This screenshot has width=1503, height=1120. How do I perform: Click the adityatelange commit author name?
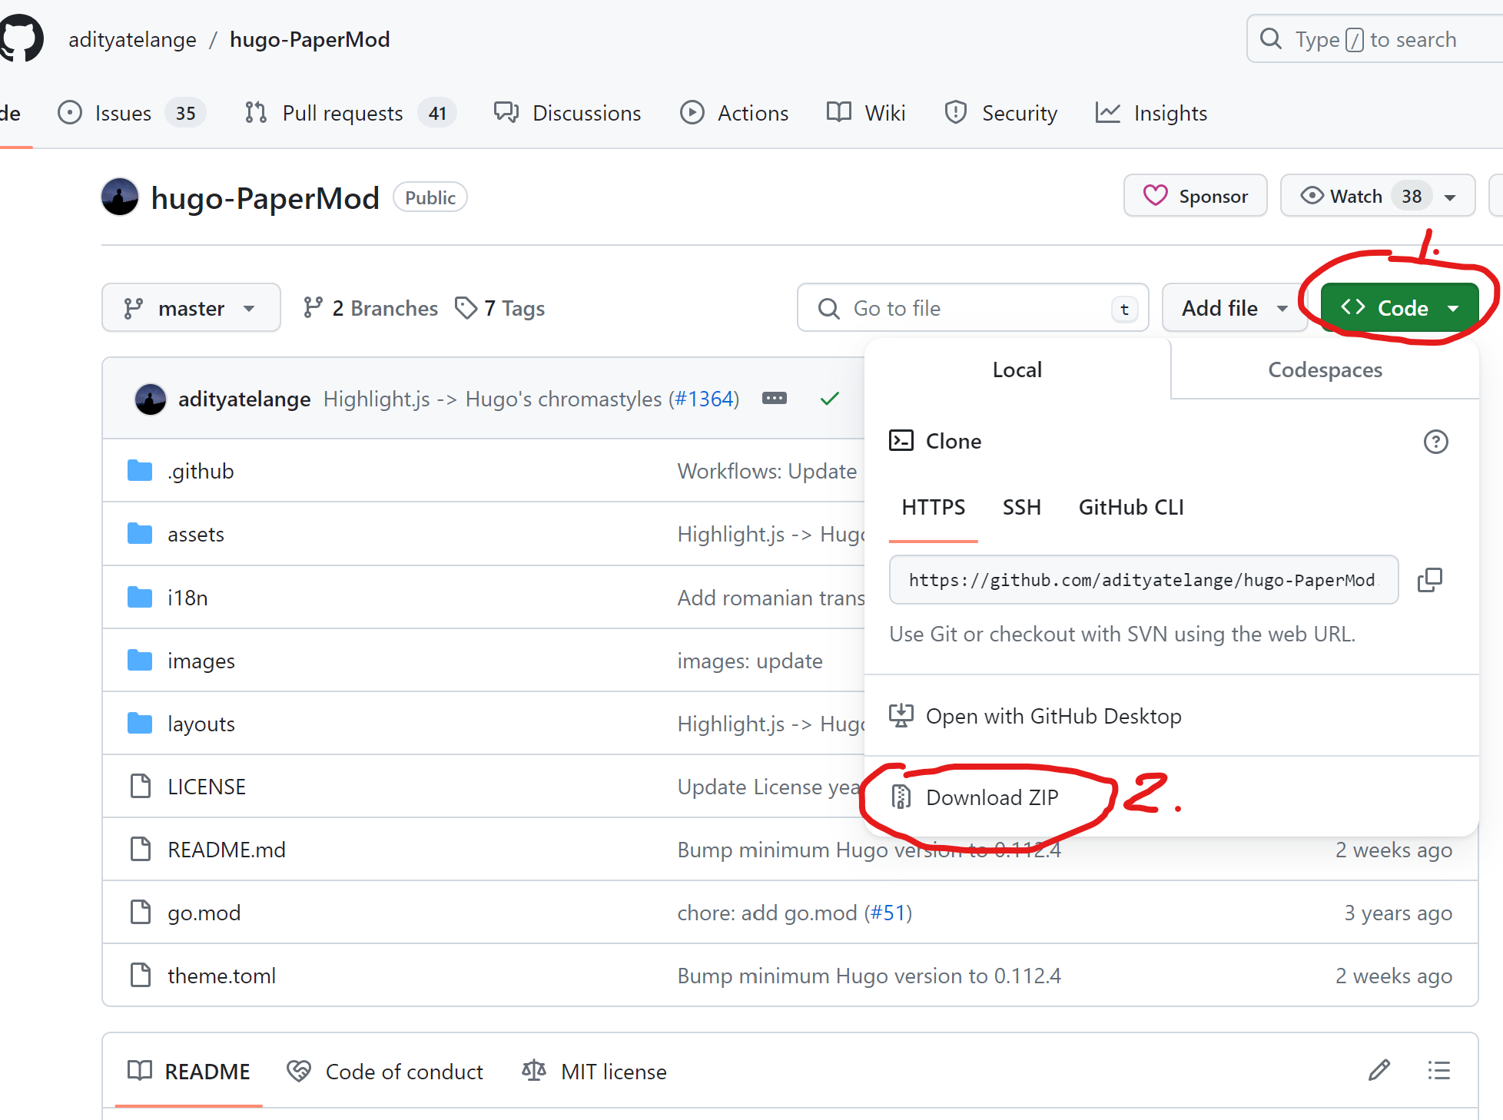click(244, 399)
